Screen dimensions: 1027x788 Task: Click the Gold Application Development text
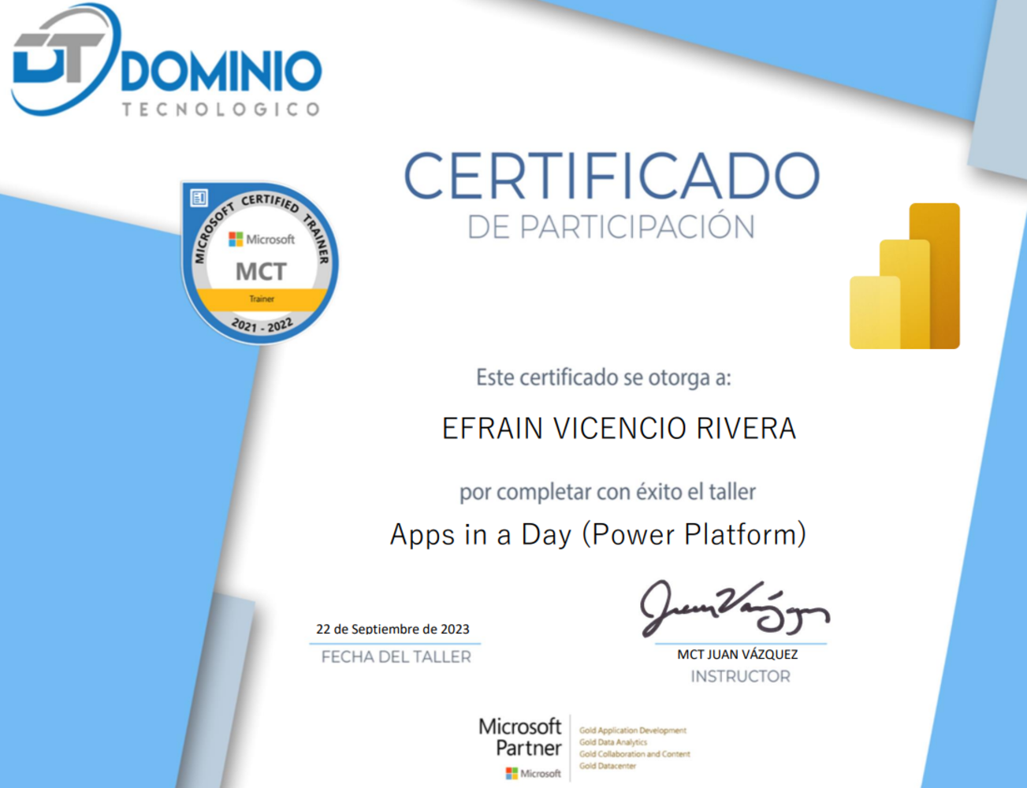coord(632,730)
